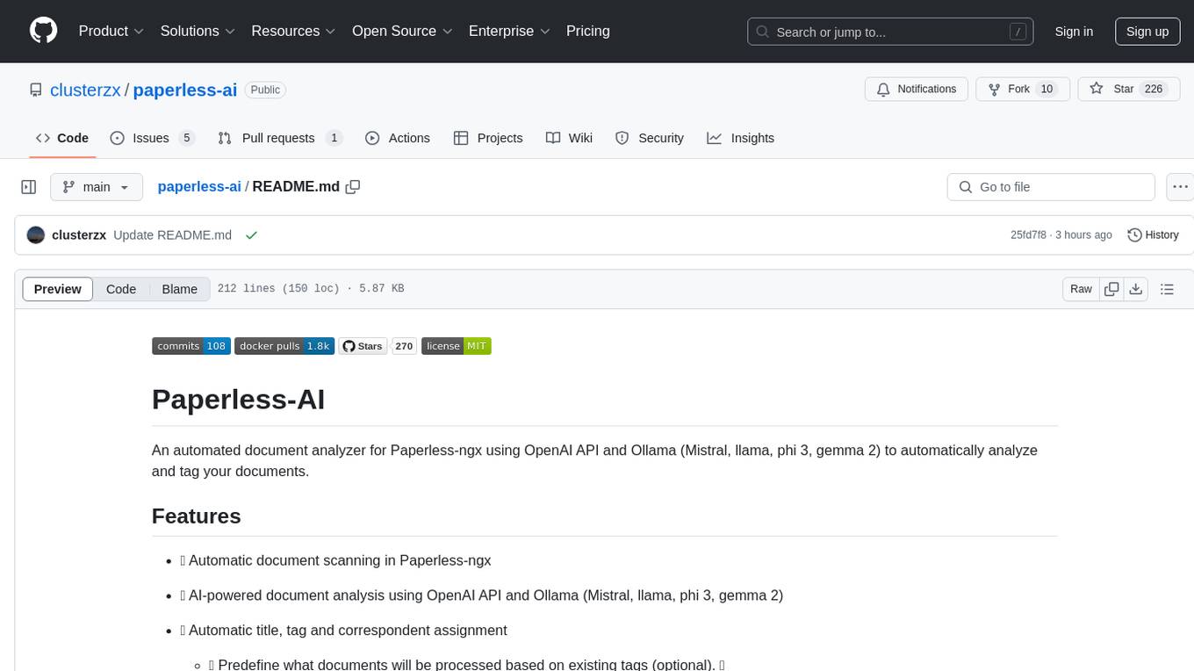Open the main branch selector dropdown
1194x671 pixels.
click(97, 187)
